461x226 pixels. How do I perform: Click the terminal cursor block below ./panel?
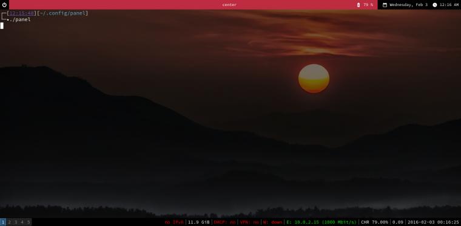(x=2, y=26)
